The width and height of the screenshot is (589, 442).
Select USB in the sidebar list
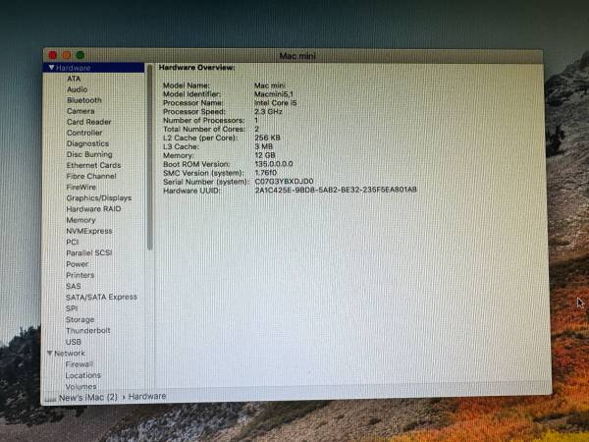[74, 342]
